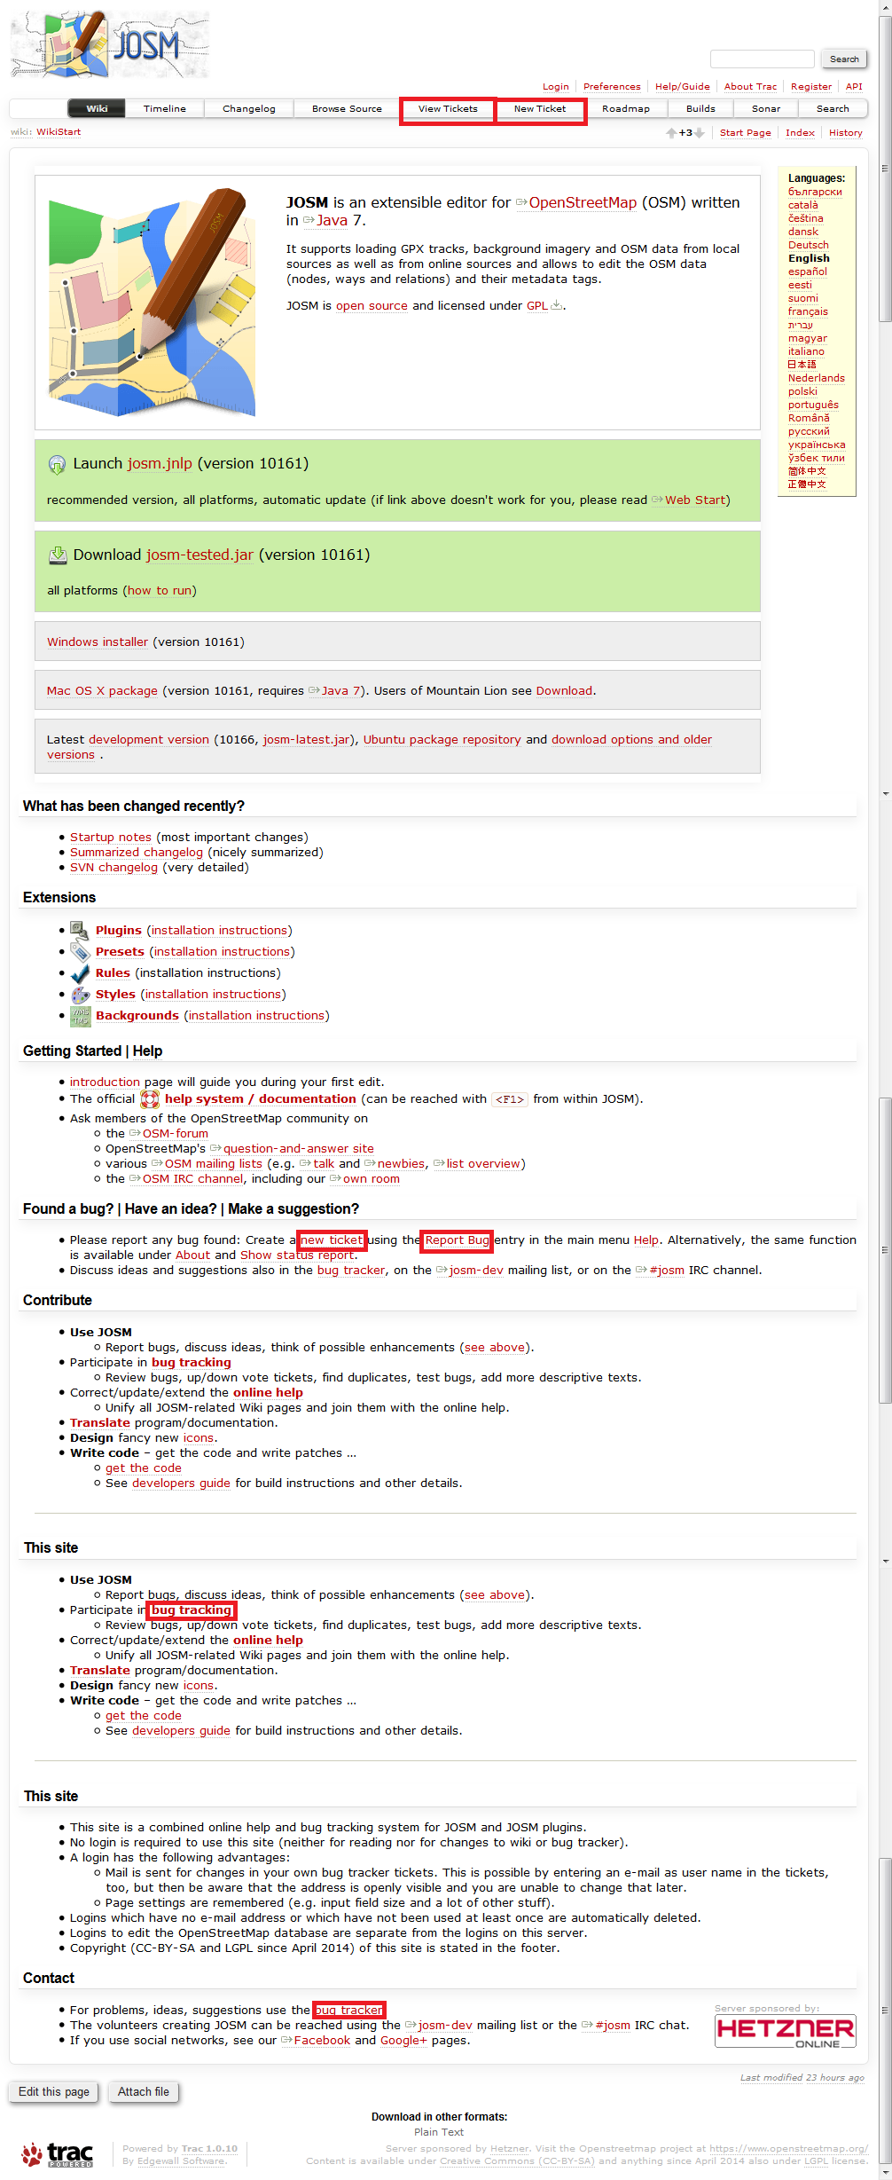Click the JOSM logo in the header

point(110,44)
